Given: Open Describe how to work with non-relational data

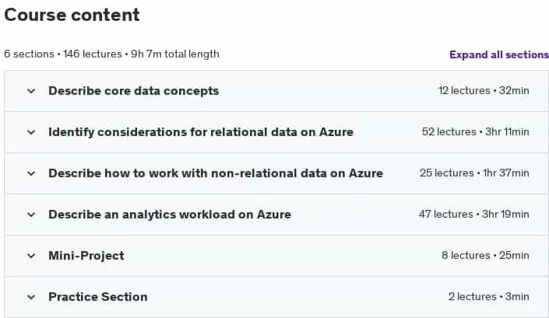Looking at the screenshot, I should 216,173.
